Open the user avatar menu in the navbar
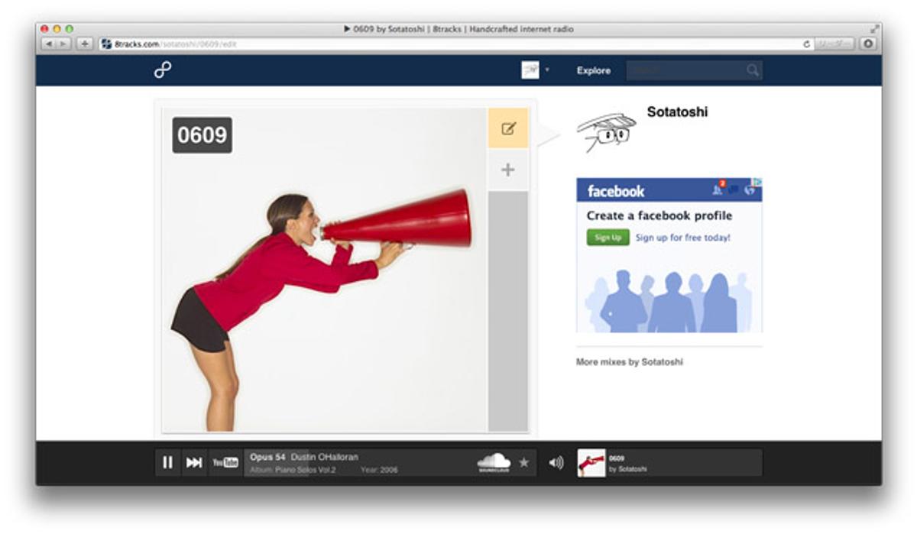Viewport: 917px width, 534px height. [x=534, y=70]
